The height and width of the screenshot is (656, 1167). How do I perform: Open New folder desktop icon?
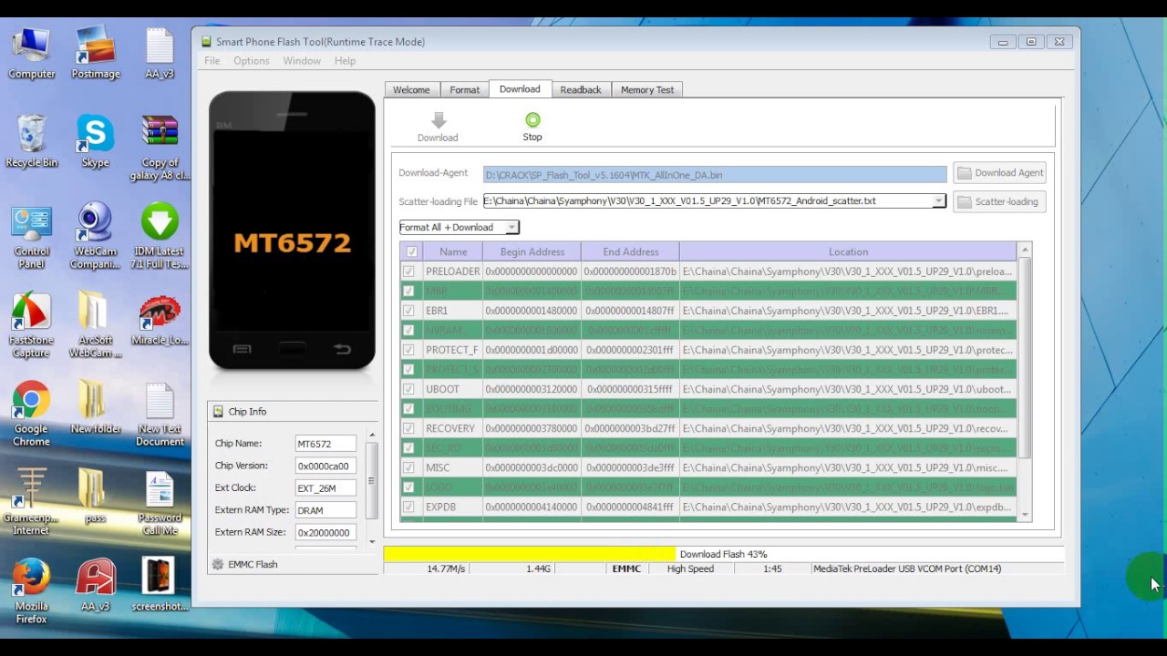[96, 408]
